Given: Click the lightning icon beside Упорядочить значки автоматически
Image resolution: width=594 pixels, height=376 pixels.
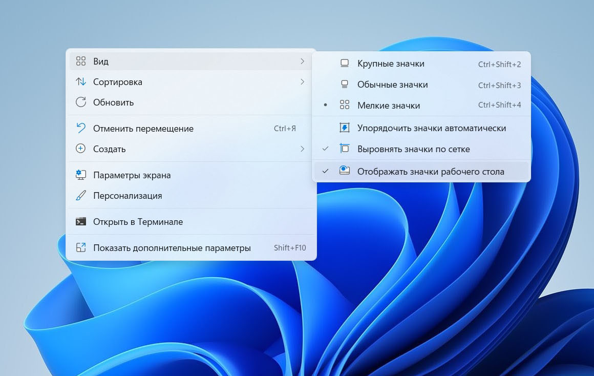Looking at the screenshot, I should tap(344, 128).
